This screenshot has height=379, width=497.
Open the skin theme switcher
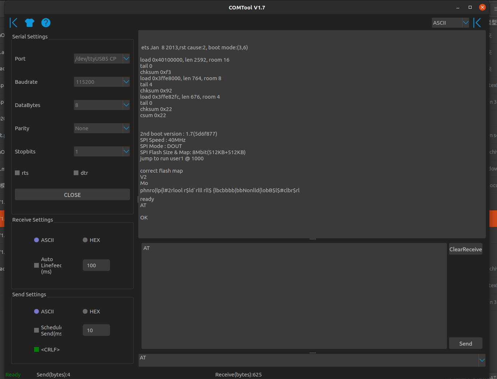29,22
